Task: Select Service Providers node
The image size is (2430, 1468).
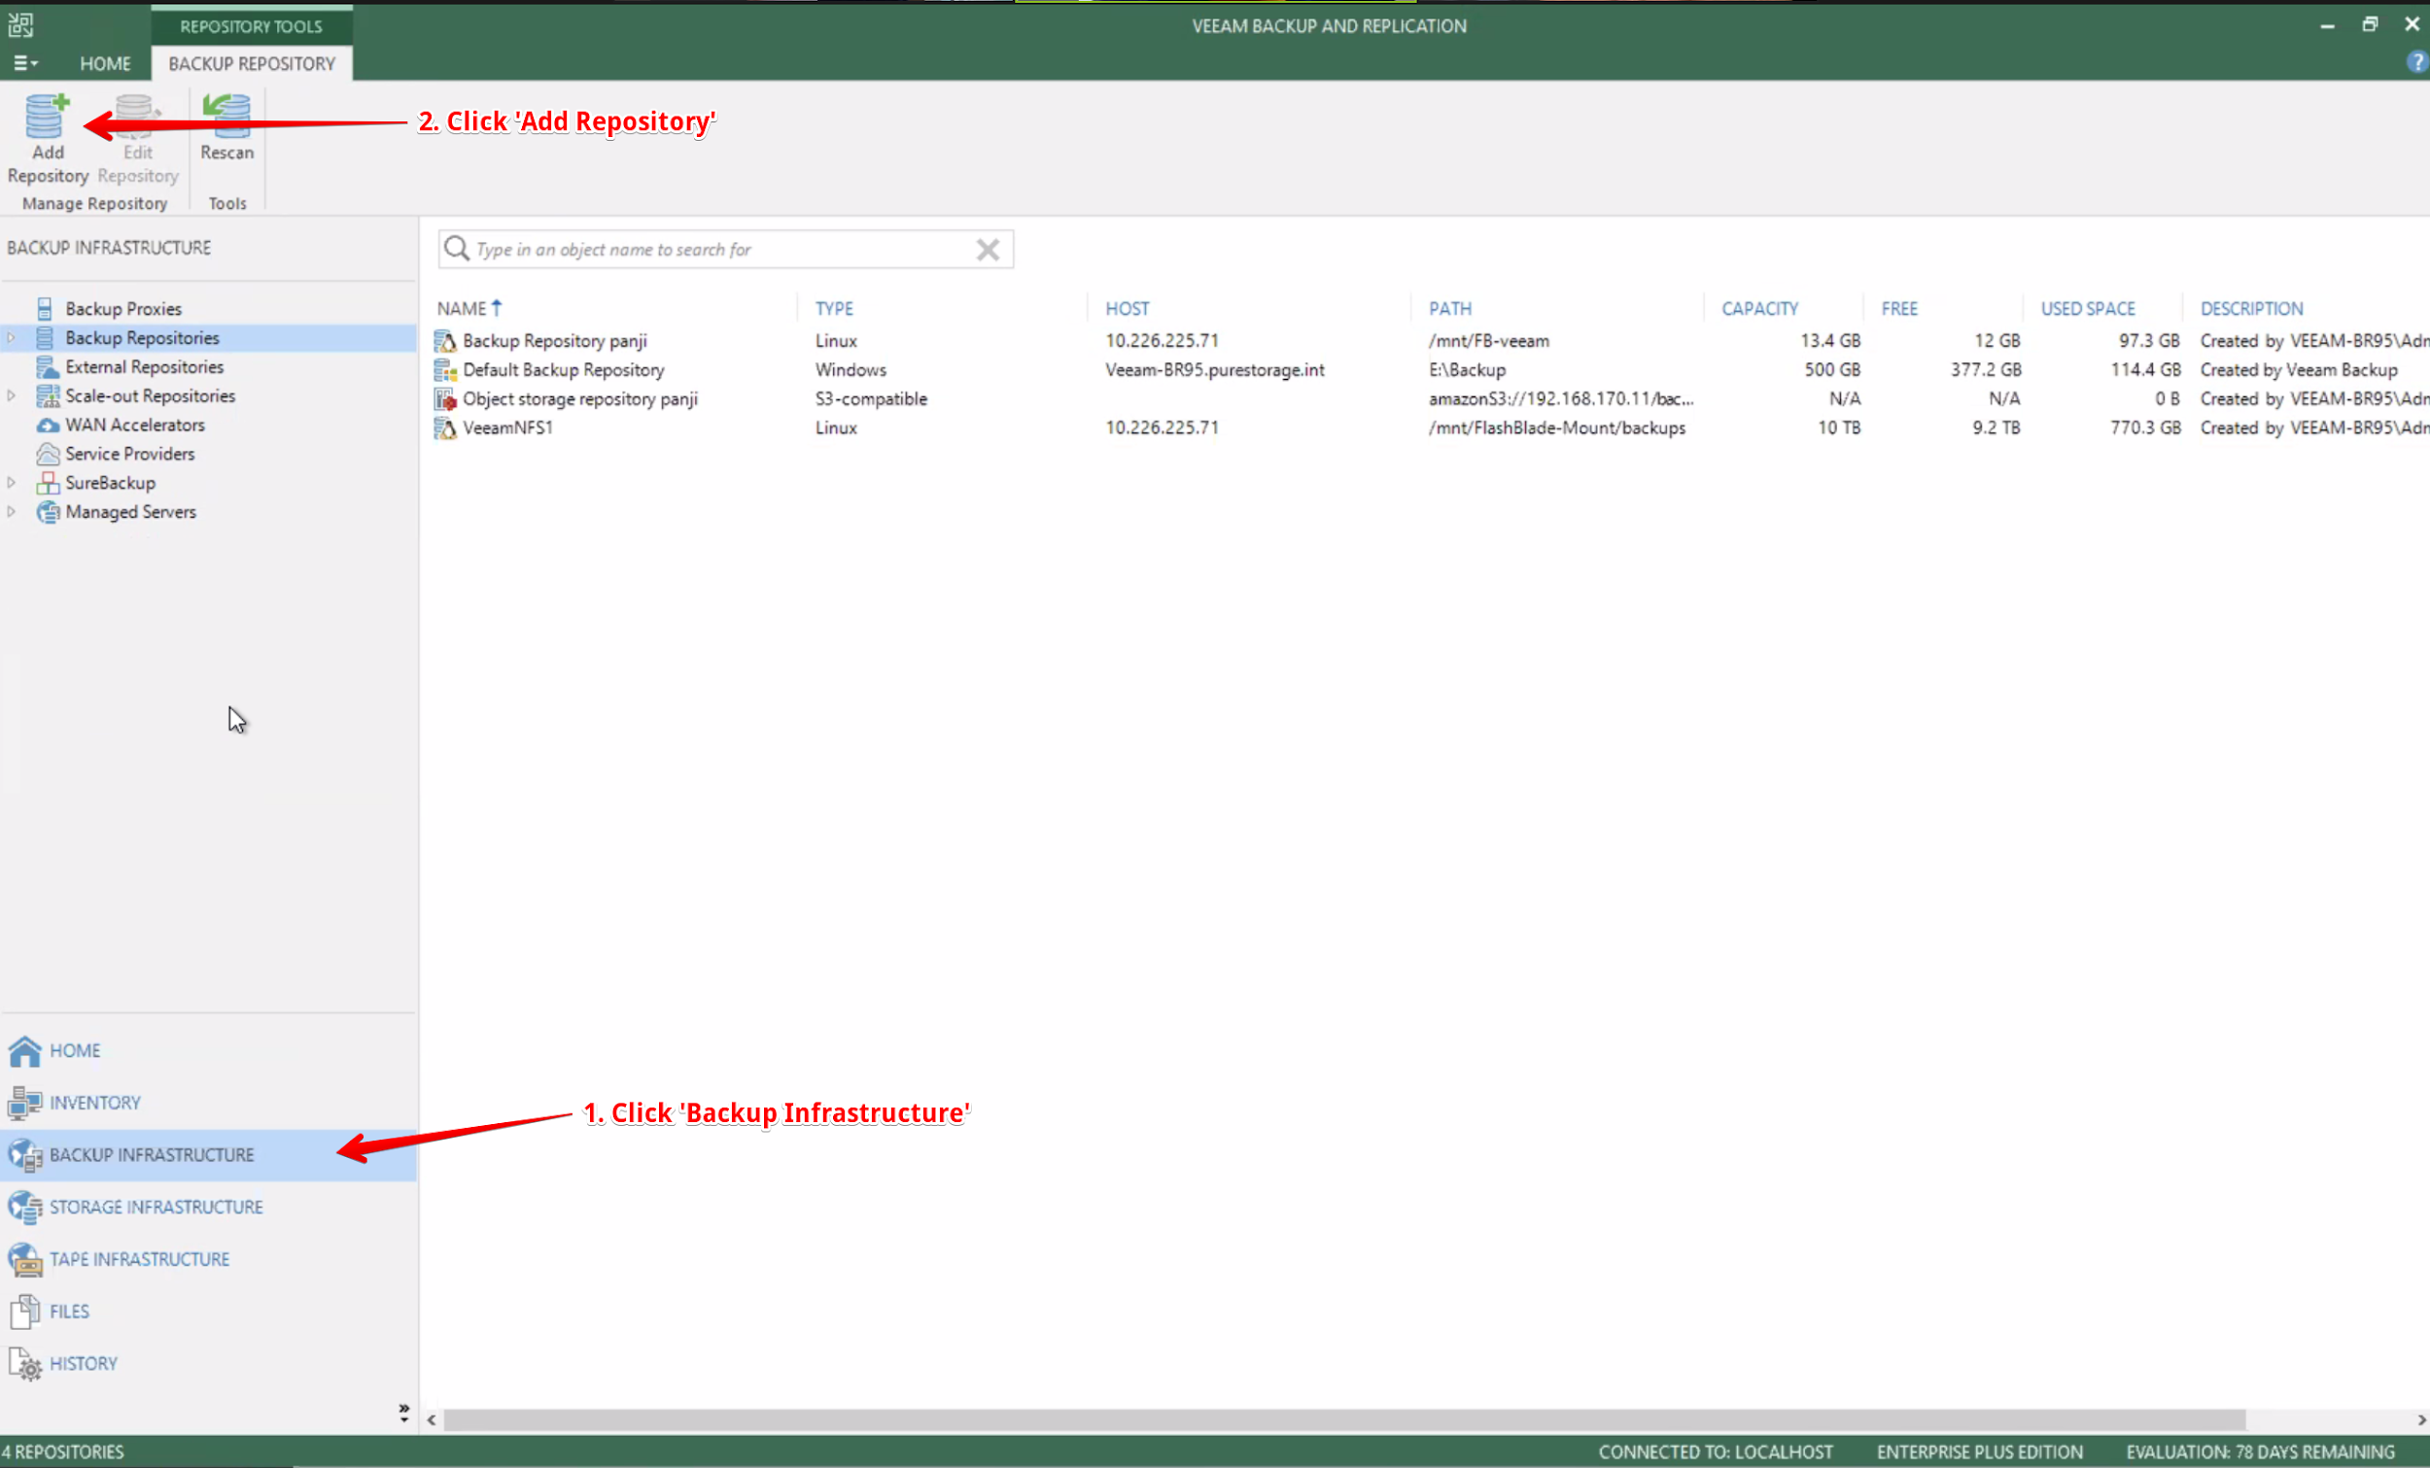Action: coord(130,454)
